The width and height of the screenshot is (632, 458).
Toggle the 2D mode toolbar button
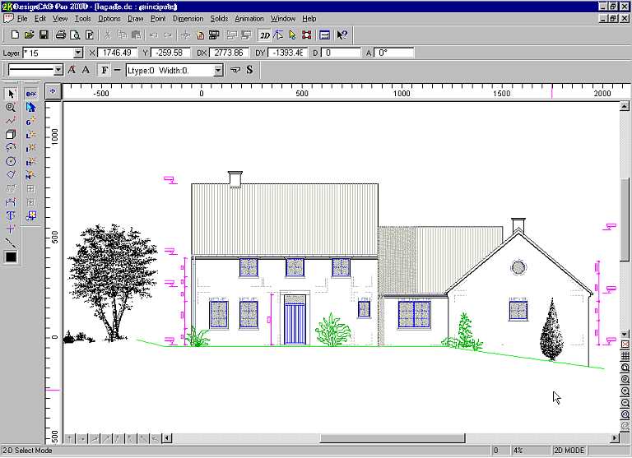pos(264,35)
